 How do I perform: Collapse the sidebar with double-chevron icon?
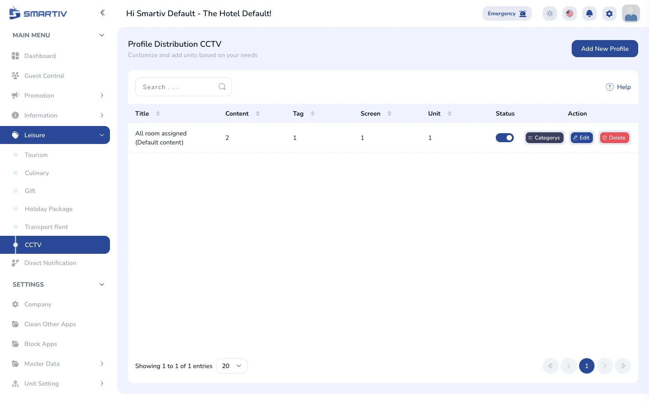102,13
